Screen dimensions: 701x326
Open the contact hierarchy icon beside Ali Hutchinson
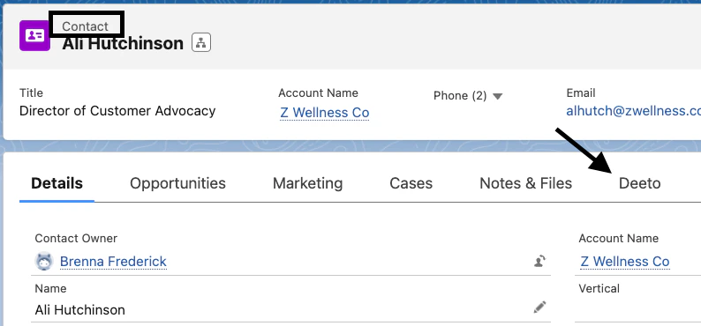(201, 43)
